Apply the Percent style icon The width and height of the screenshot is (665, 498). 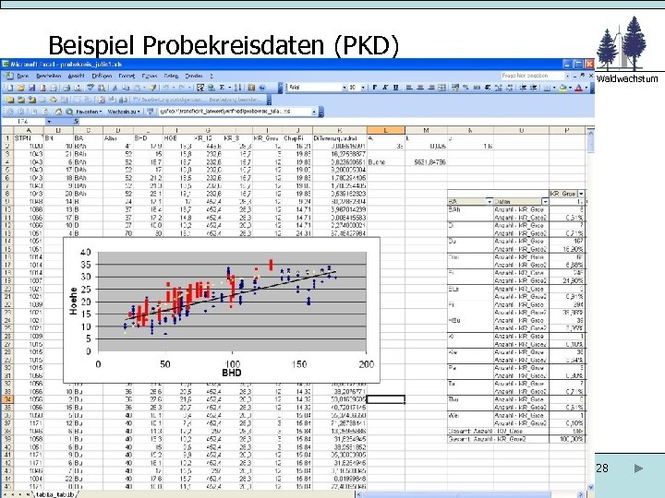click(465, 88)
